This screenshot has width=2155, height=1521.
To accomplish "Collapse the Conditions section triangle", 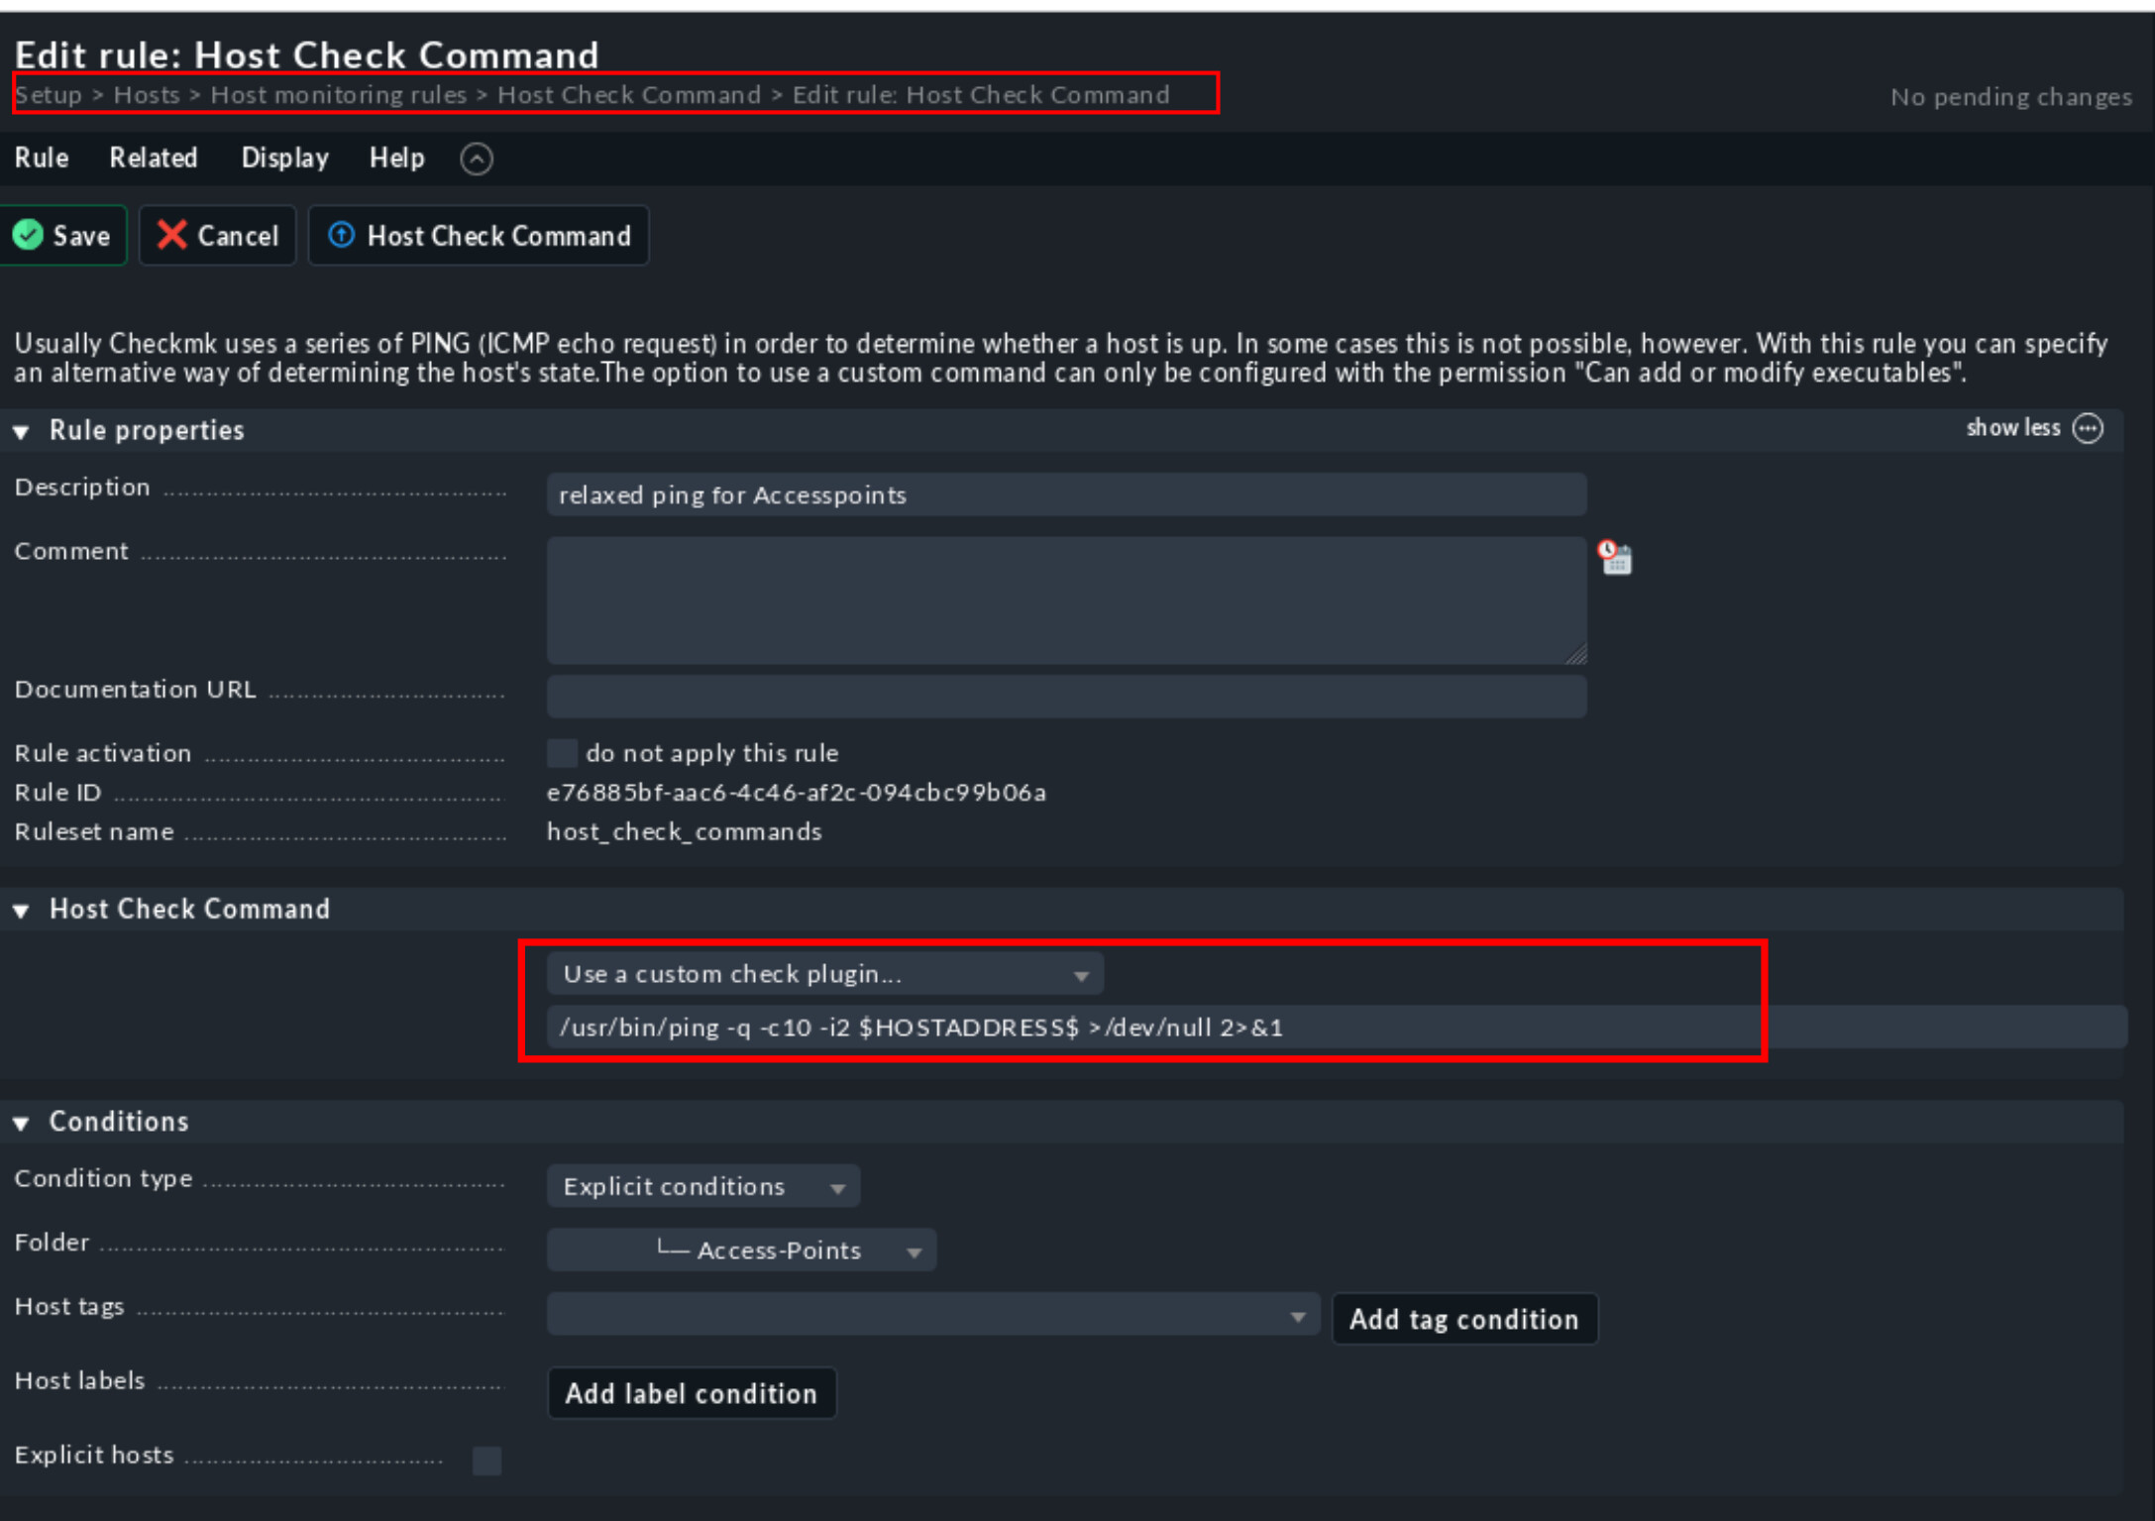I will [x=21, y=1124].
